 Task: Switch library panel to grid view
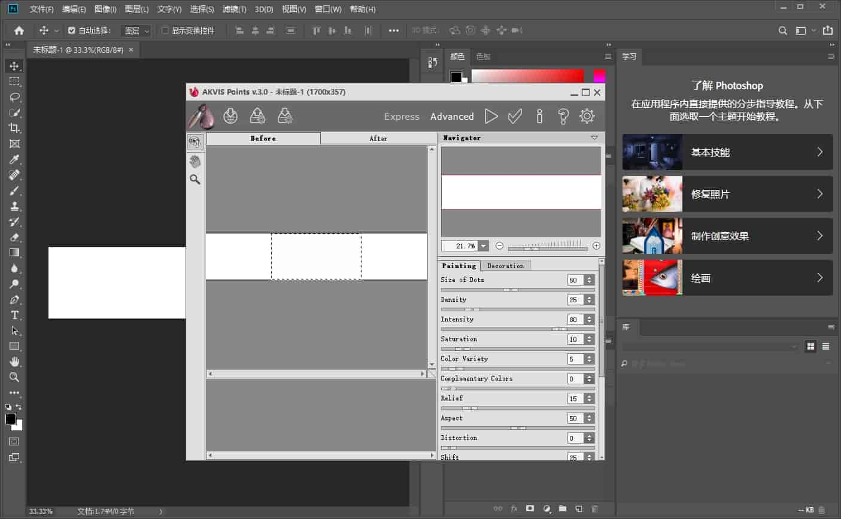810,346
